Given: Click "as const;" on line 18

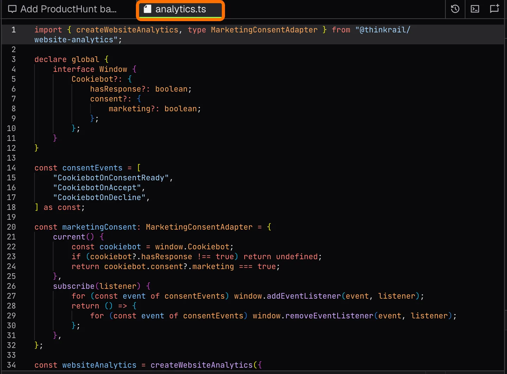Looking at the screenshot, I should [64, 207].
